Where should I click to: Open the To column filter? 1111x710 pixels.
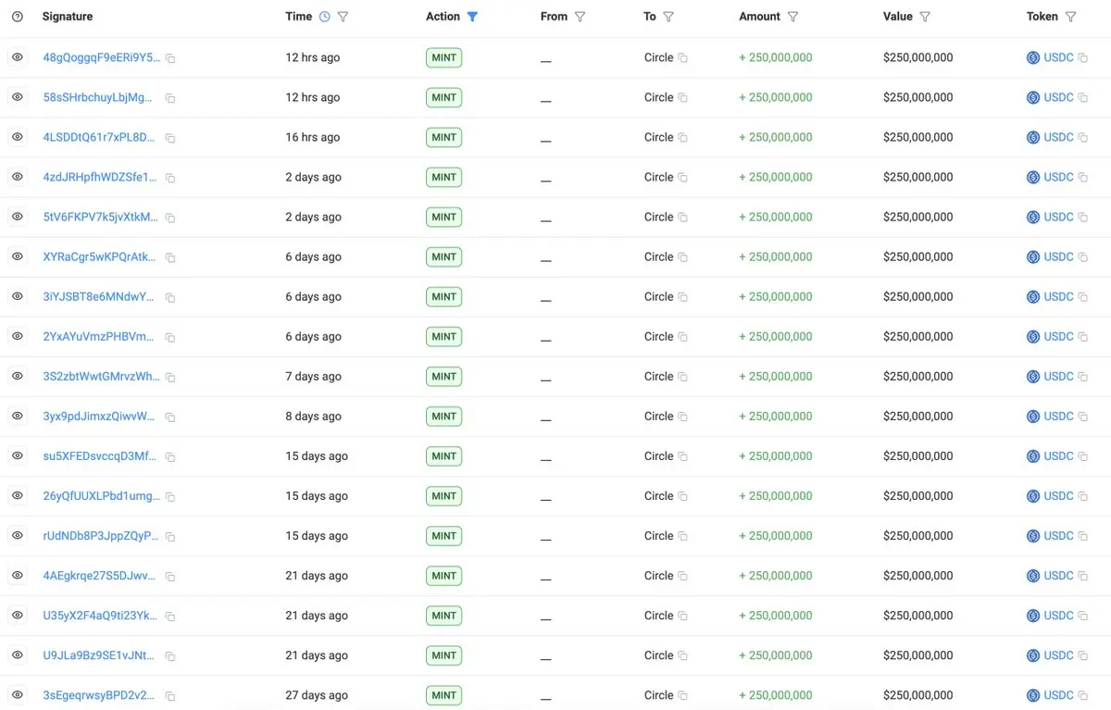(668, 17)
